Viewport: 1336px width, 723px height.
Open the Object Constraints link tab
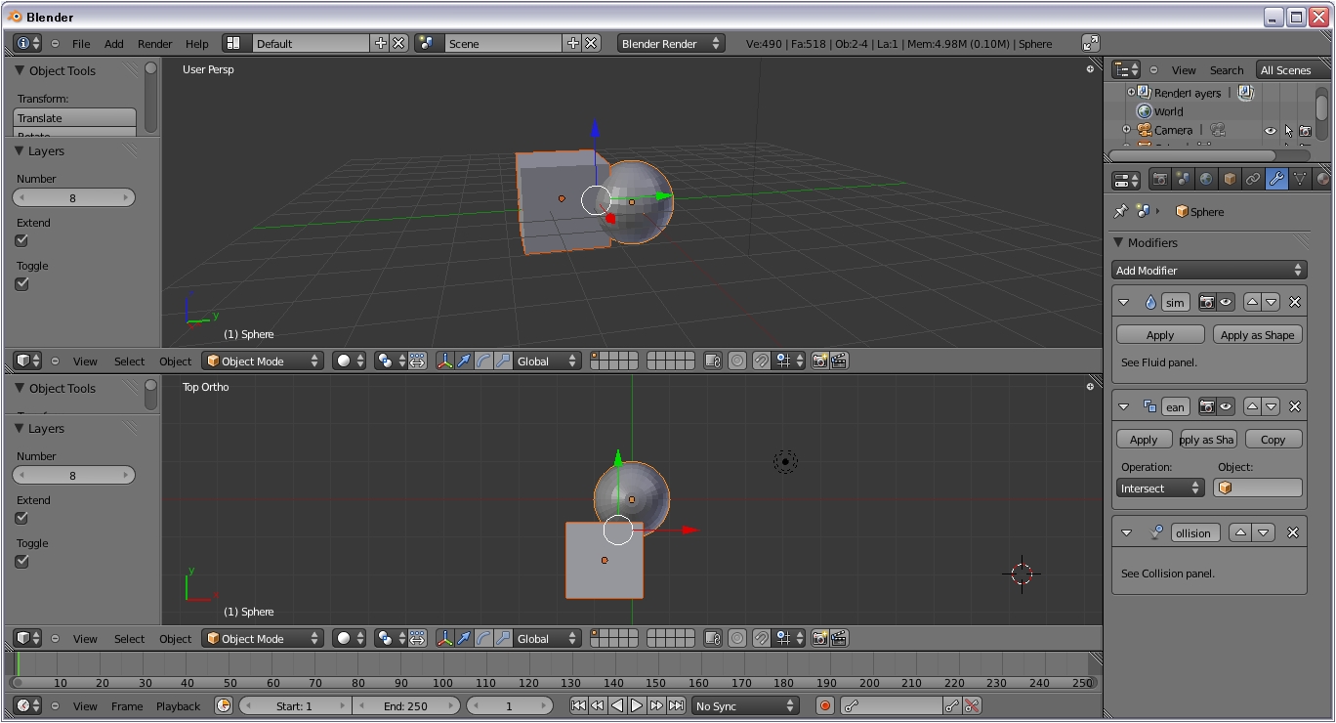(1253, 179)
